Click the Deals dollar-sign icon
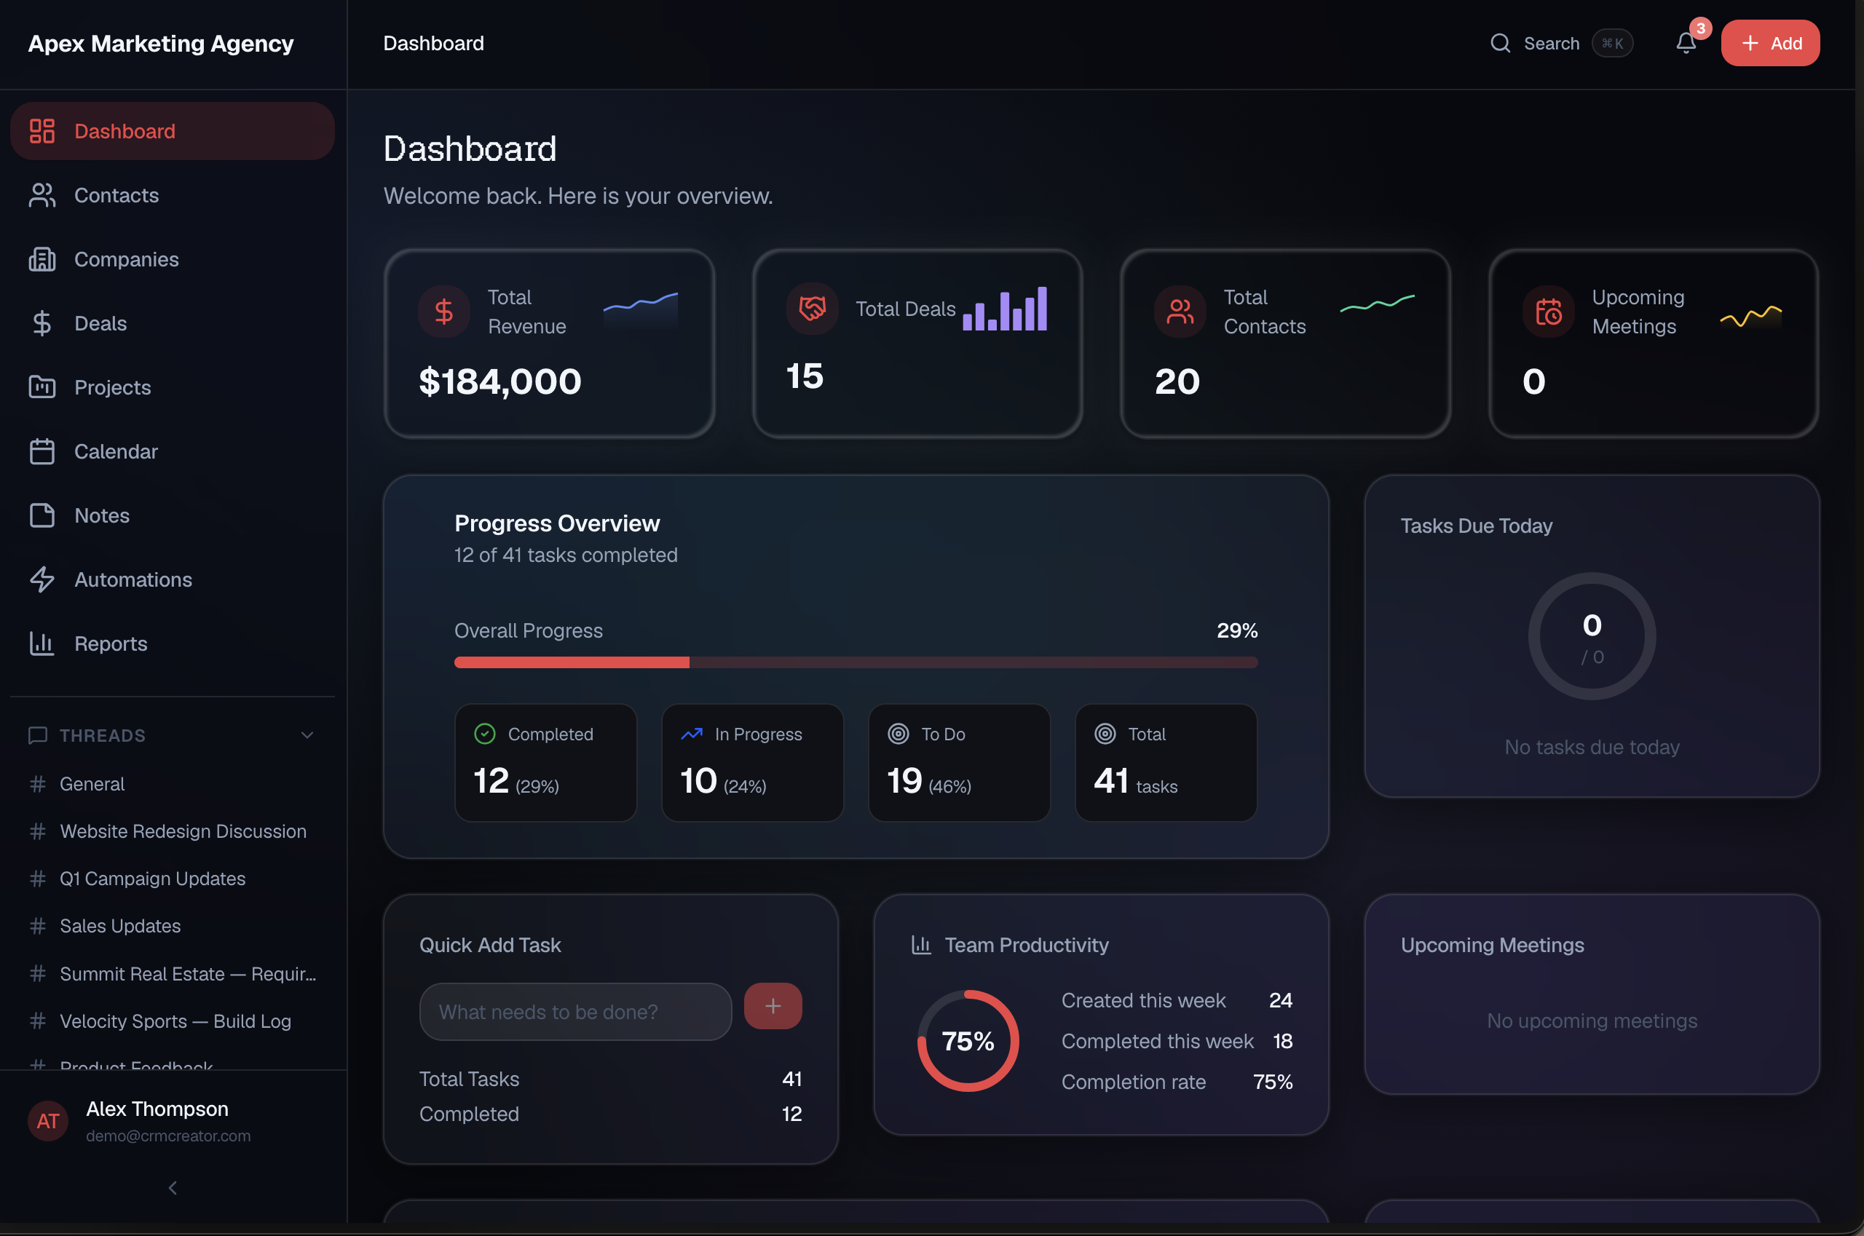The image size is (1864, 1236). 42,322
